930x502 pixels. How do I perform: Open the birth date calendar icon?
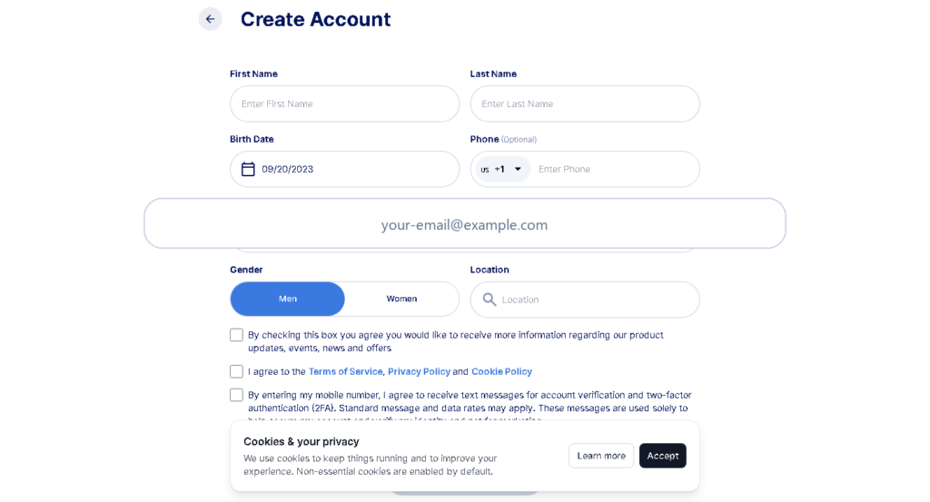(248, 169)
